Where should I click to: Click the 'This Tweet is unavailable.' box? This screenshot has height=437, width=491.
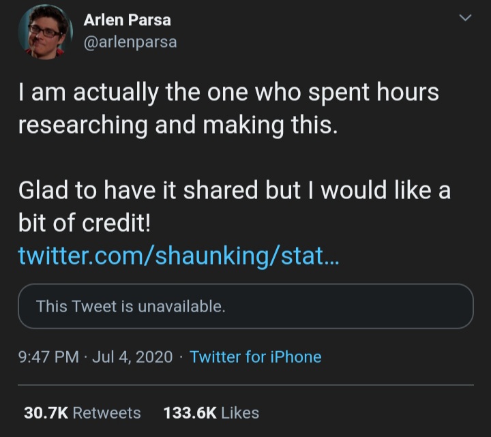pos(245,306)
